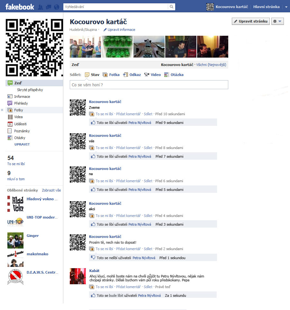The image size is (290, 310).
Task: Open mako!mako favorite page
Action: tap(37, 254)
